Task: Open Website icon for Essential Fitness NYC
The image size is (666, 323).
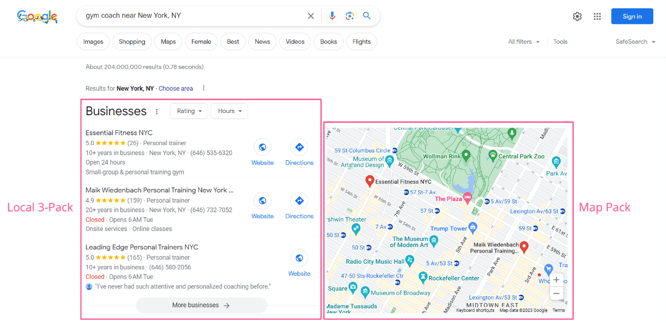Action: pos(263,147)
